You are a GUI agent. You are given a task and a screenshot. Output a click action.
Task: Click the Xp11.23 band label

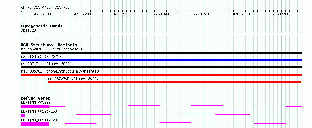pyautogui.click(x=29, y=31)
